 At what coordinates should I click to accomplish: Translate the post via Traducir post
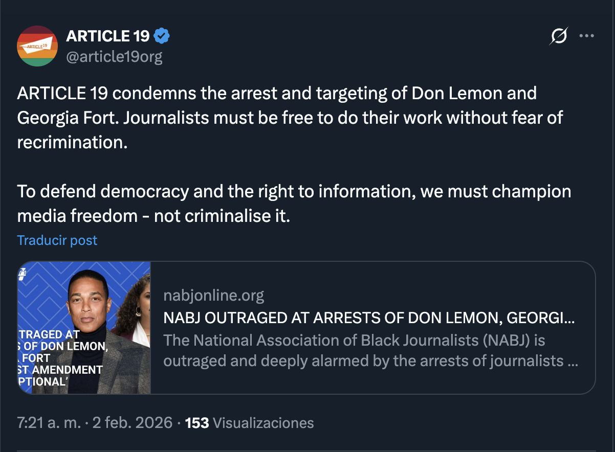coord(57,240)
